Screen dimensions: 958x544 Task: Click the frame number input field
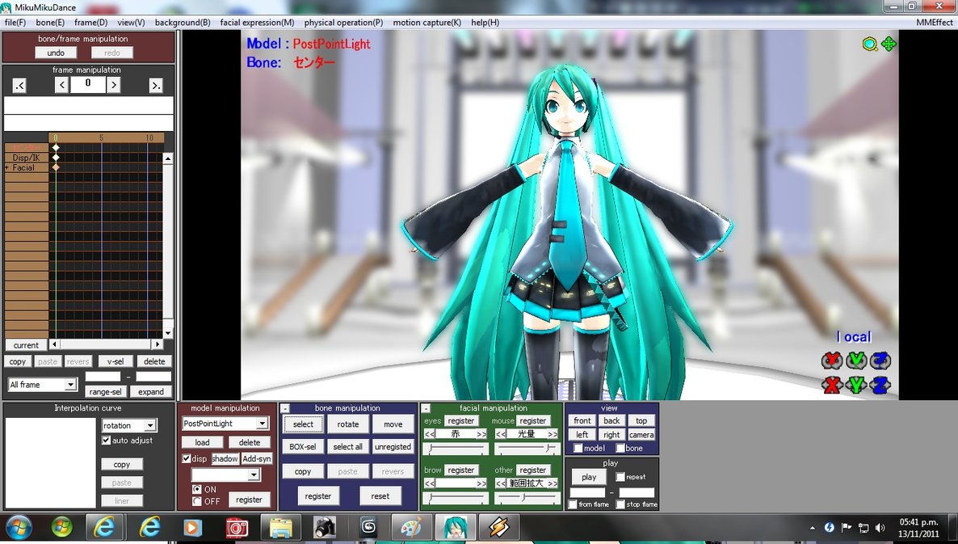87,82
